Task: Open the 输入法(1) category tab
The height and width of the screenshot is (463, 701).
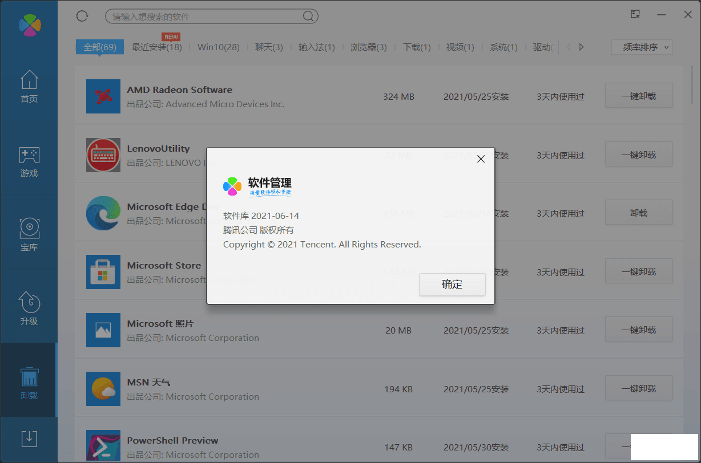Action: (317, 47)
